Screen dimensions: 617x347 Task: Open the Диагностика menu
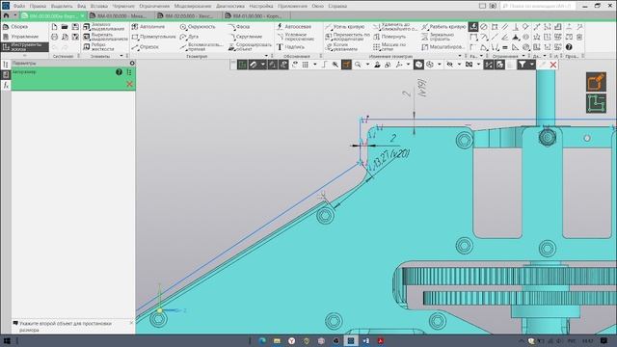(229, 6)
